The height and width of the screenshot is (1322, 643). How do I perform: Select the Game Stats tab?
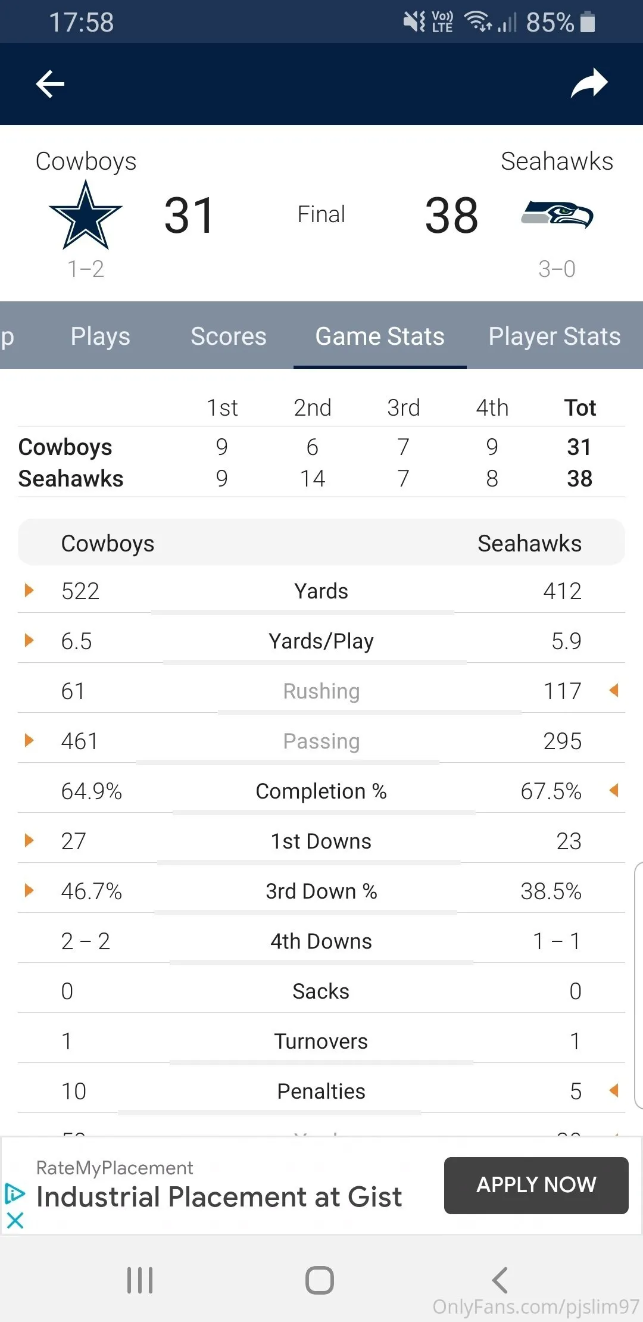(380, 336)
